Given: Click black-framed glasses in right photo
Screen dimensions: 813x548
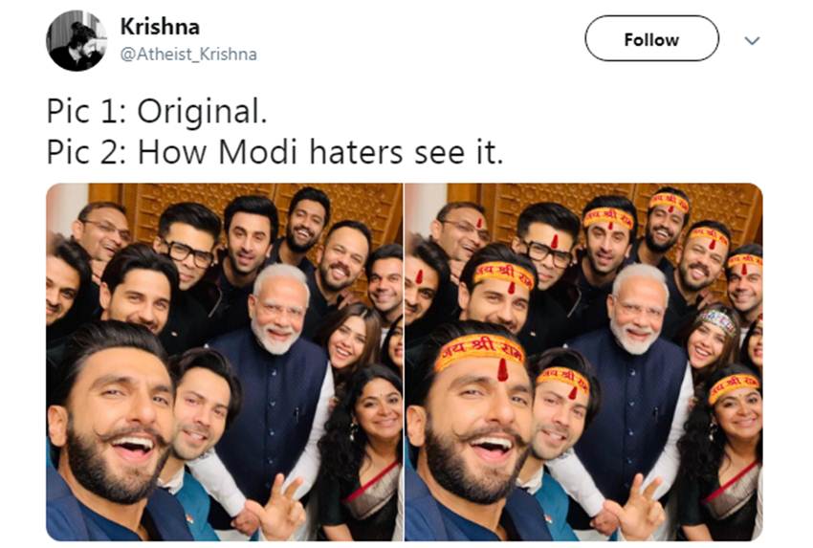Looking at the screenshot, I should pos(546,251).
